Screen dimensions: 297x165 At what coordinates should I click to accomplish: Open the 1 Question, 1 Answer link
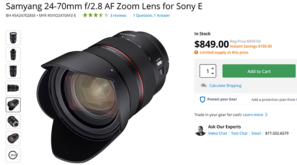[x=151, y=15]
